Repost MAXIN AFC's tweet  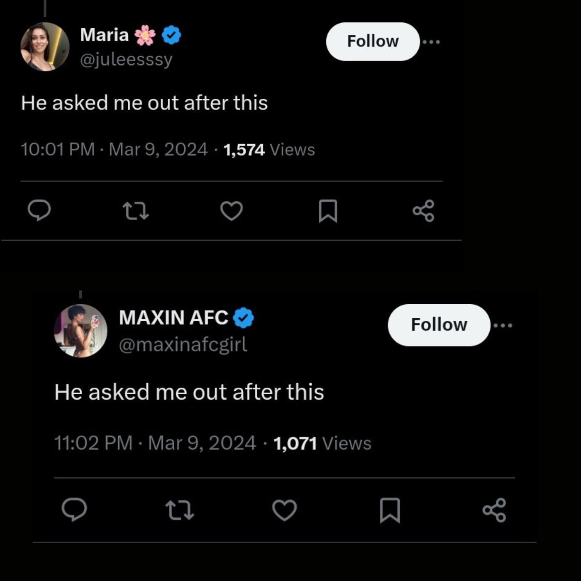coord(179,510)
